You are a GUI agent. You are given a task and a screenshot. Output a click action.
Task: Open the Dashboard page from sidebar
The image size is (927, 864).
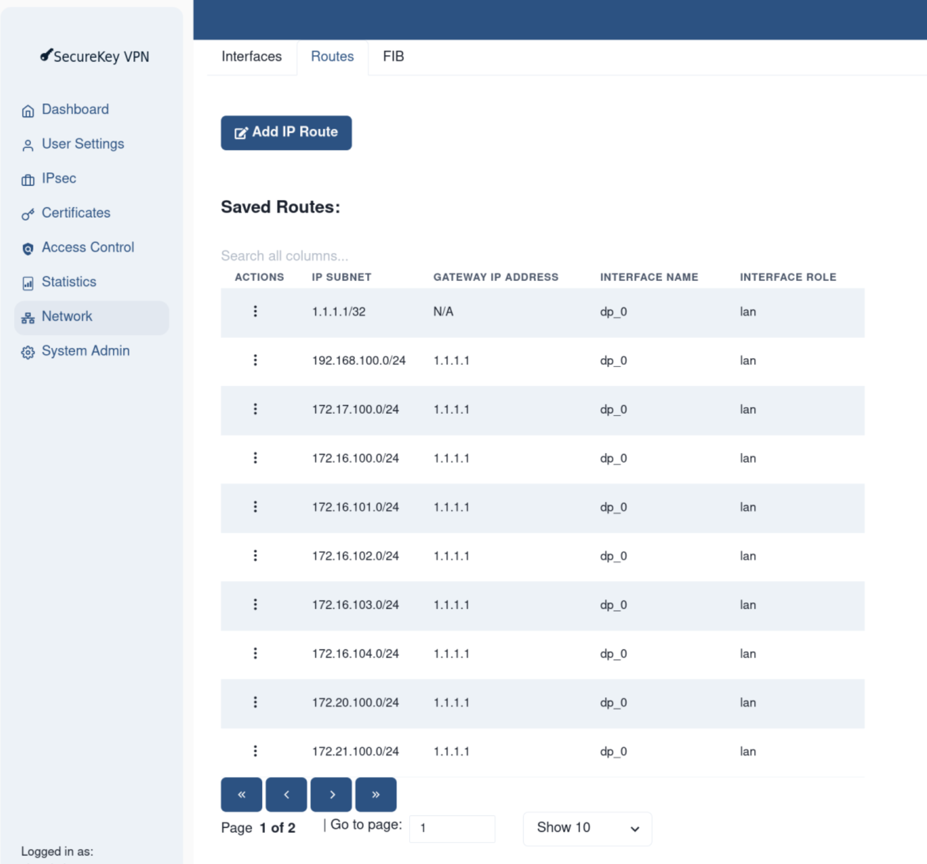(75, 110)
